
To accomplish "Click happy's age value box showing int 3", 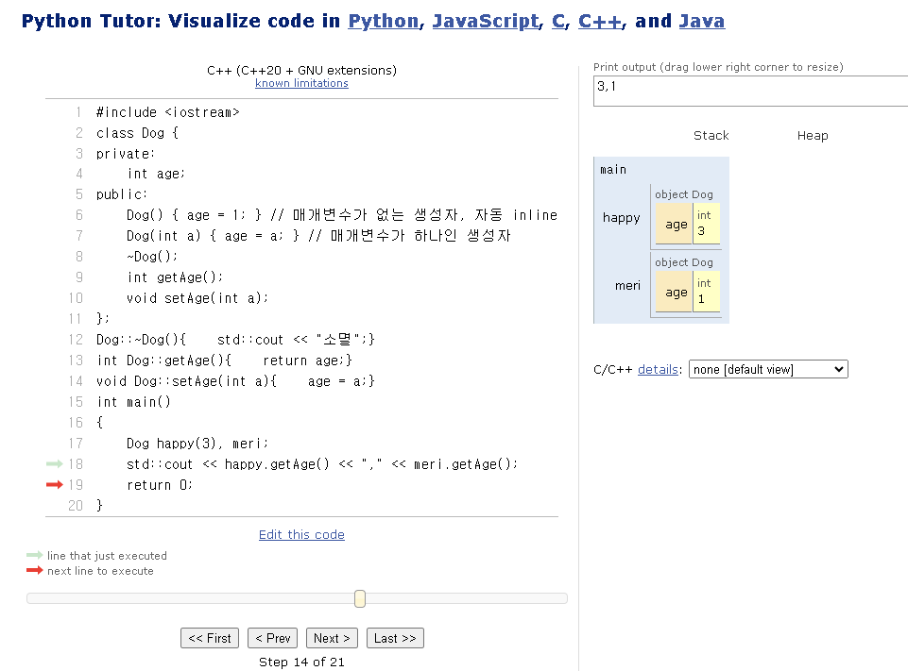I will (x=707, y=224).
